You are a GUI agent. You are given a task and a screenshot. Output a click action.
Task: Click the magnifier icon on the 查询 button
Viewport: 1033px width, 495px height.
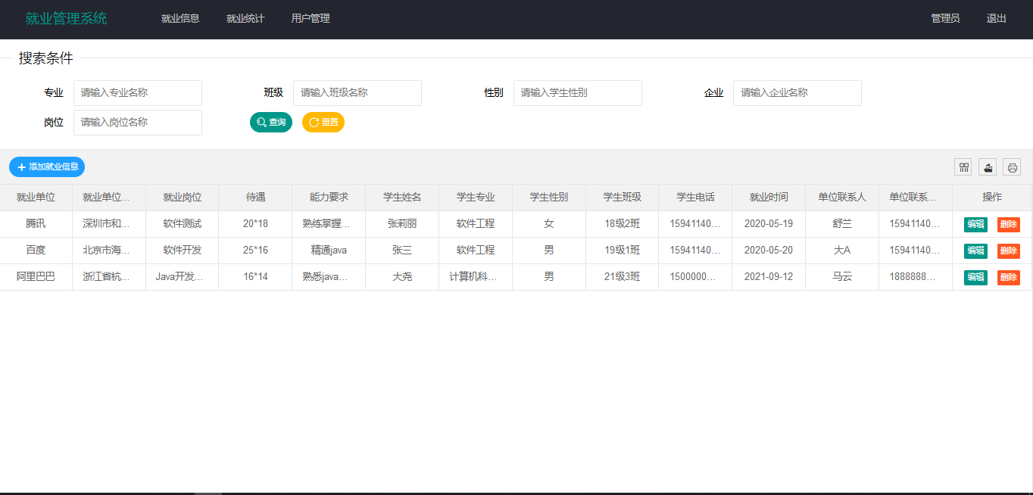click(x=261, y=122)
